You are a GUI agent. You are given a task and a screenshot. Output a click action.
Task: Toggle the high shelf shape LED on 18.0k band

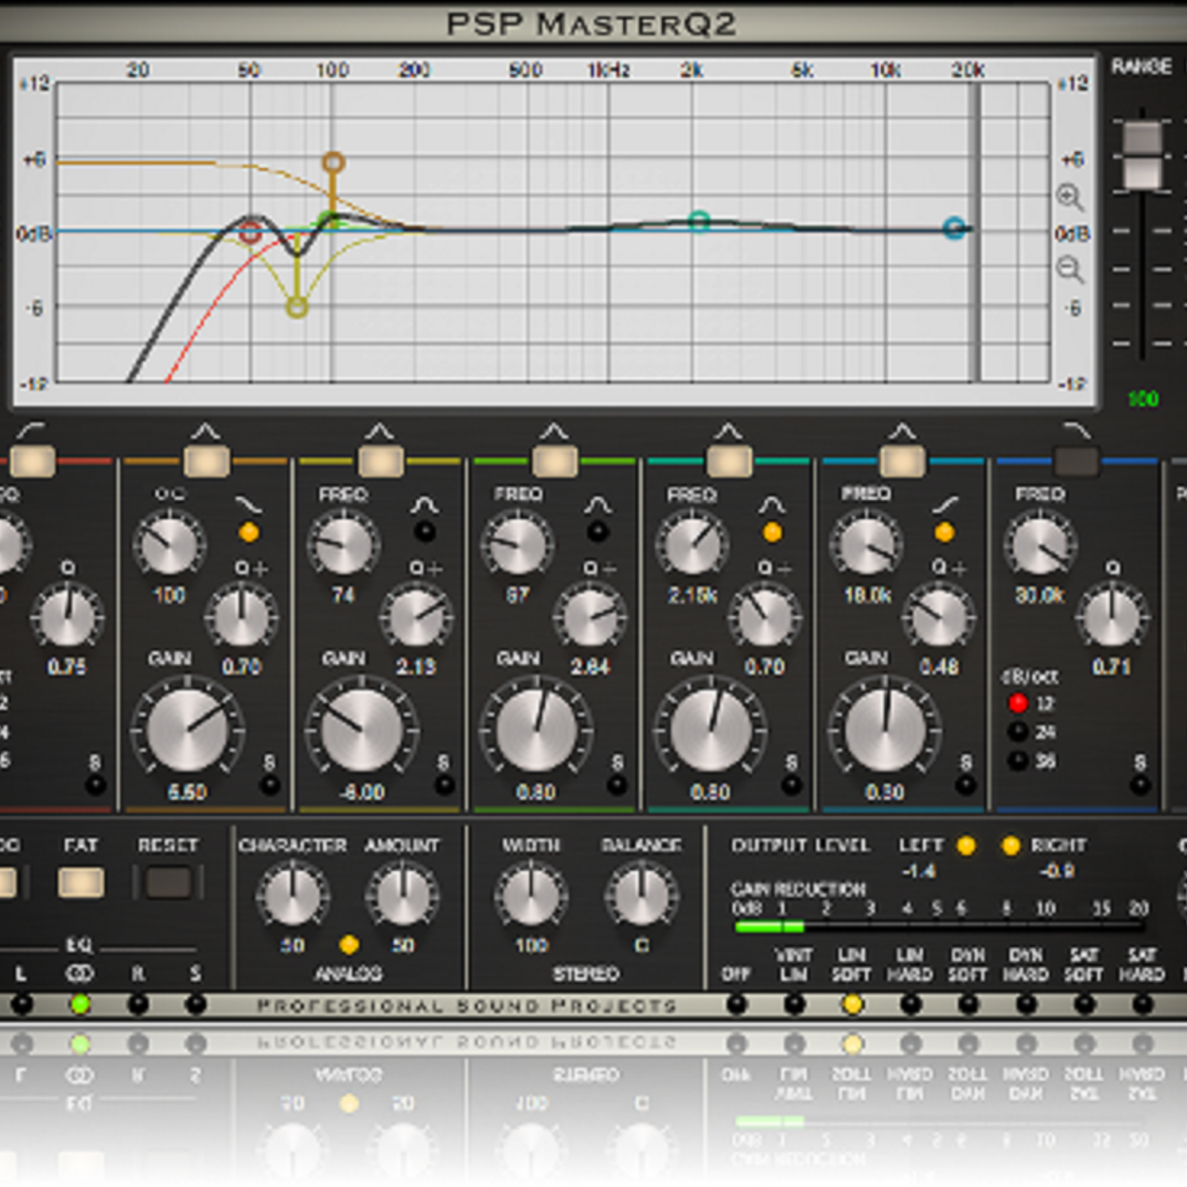(x=944, y=532)
